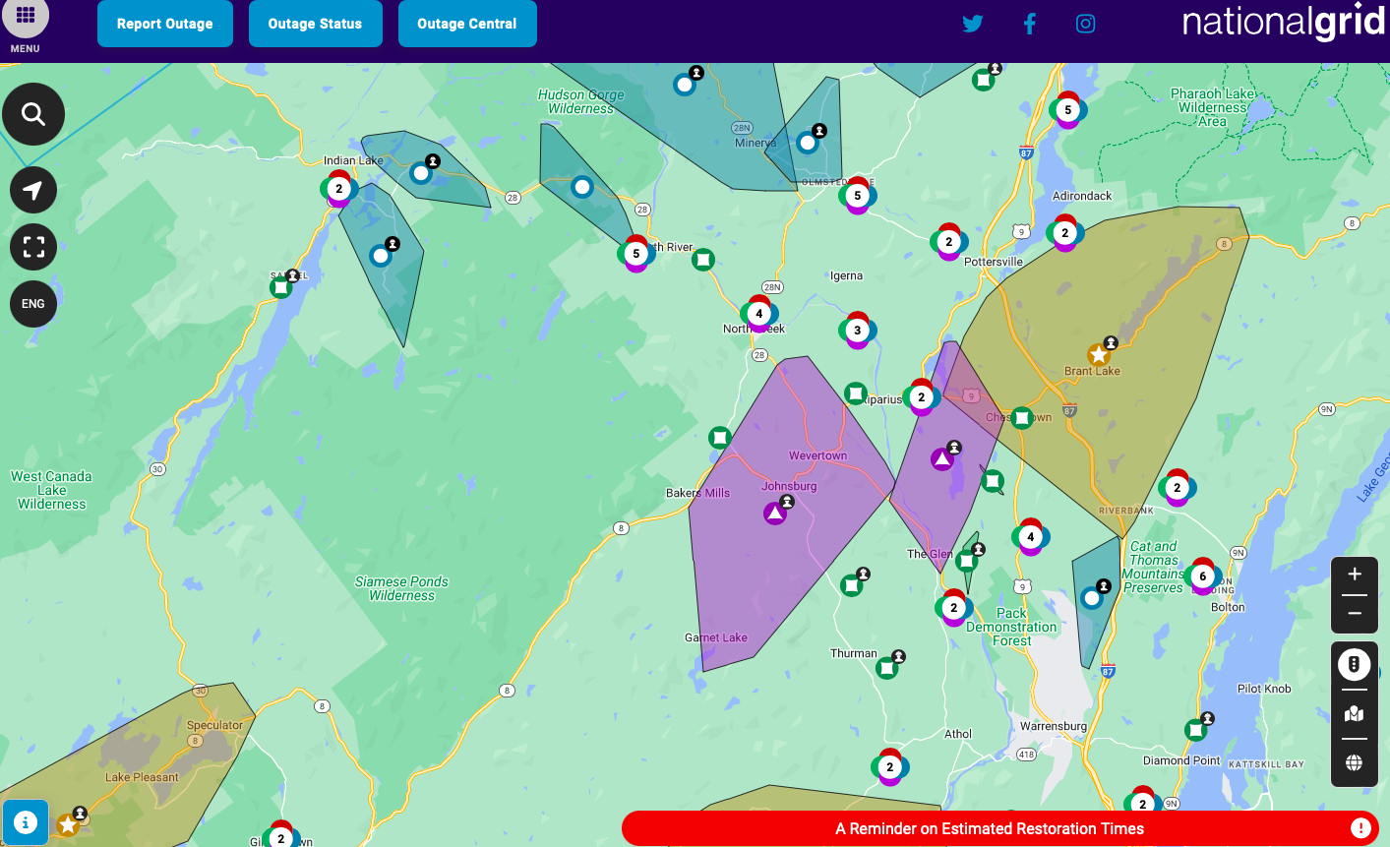1390x847 pixels.
Task: Go to Outage Central
Action: (467, 24)
